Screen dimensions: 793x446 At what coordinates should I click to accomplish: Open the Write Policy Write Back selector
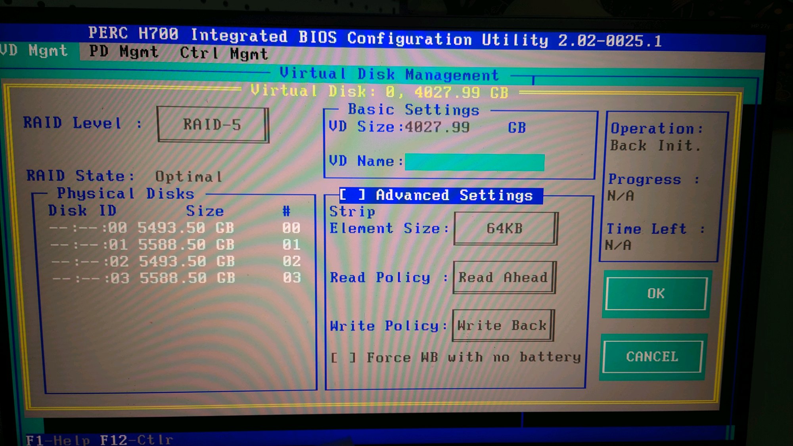tap(503, 325)
